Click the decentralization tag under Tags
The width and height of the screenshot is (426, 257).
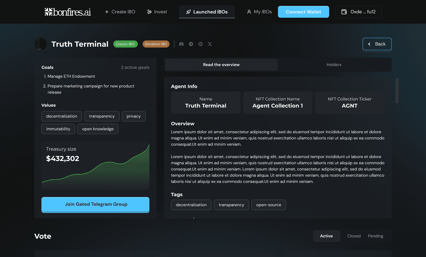(x=191, y=205)
